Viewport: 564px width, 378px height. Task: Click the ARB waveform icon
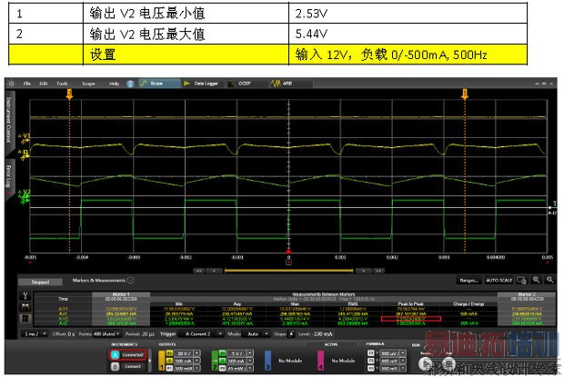click(x=276, y=84)
